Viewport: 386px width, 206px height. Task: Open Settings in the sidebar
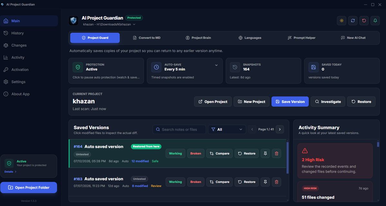tap(29, 82)
